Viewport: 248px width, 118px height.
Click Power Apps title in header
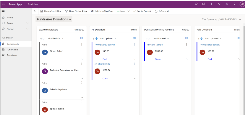pyautogui.click(x=15, y=5)
